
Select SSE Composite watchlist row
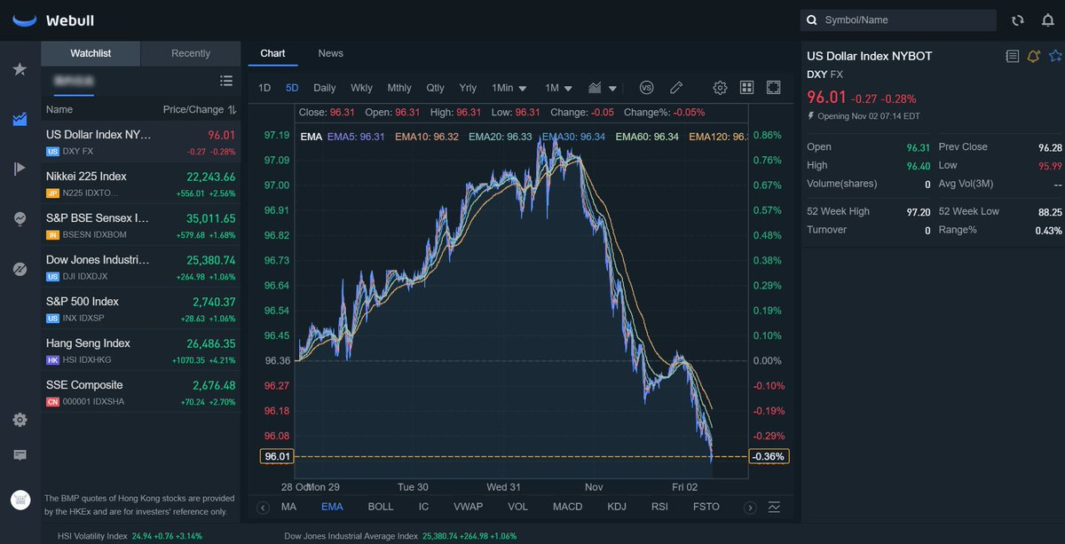click(141, 392)
